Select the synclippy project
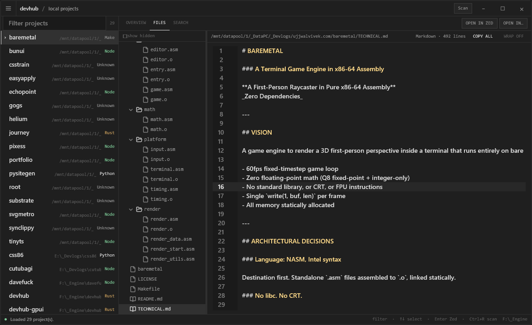Screen dimensions: 532x325 (x=59, y=228)
